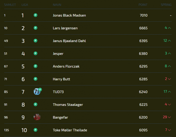Click the green P icon beside Jesper
The height and width of the screenshot is (137, 176).
click(35, 53)
